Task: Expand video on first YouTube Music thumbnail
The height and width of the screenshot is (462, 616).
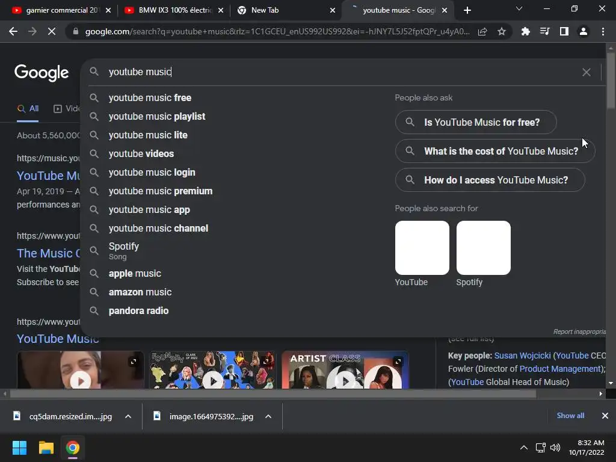Action: [133, 362]
